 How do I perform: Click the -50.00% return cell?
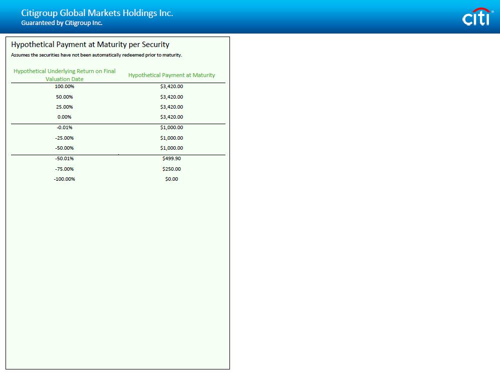(65, 148)
